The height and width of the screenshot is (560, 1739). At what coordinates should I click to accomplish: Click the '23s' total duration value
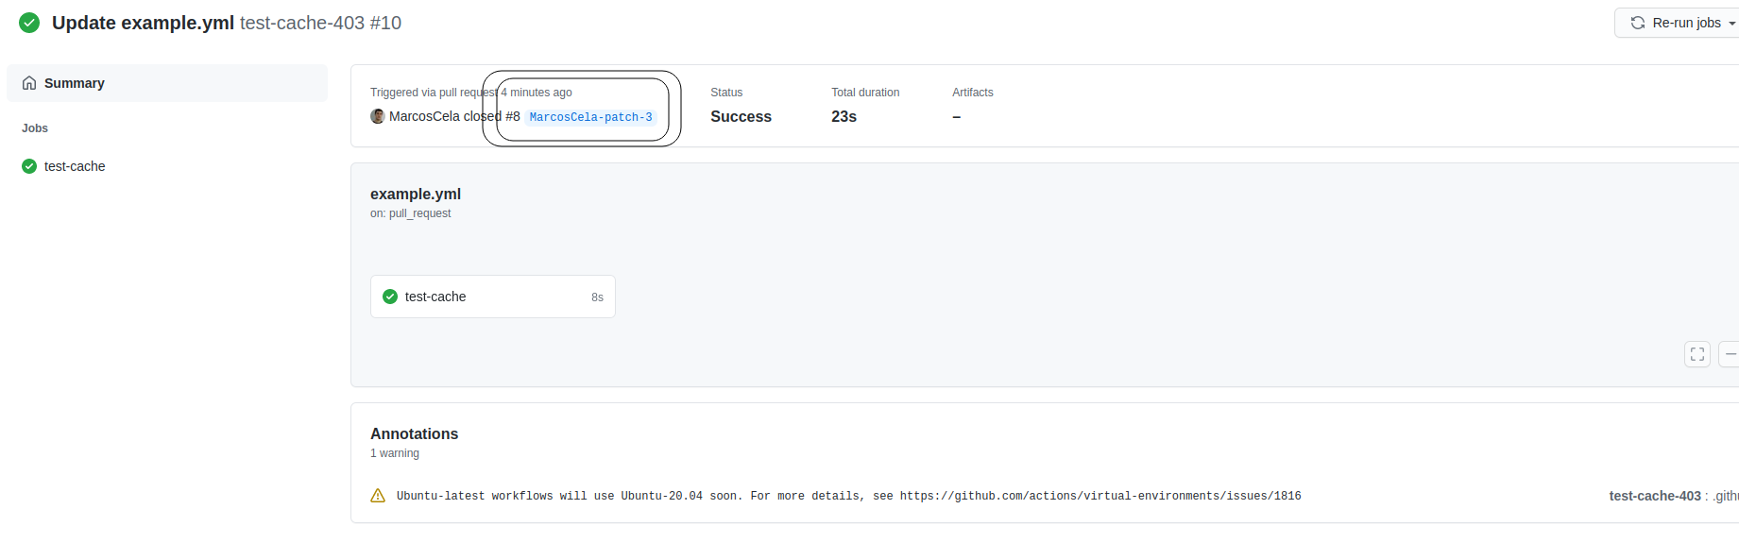[844, 116]
